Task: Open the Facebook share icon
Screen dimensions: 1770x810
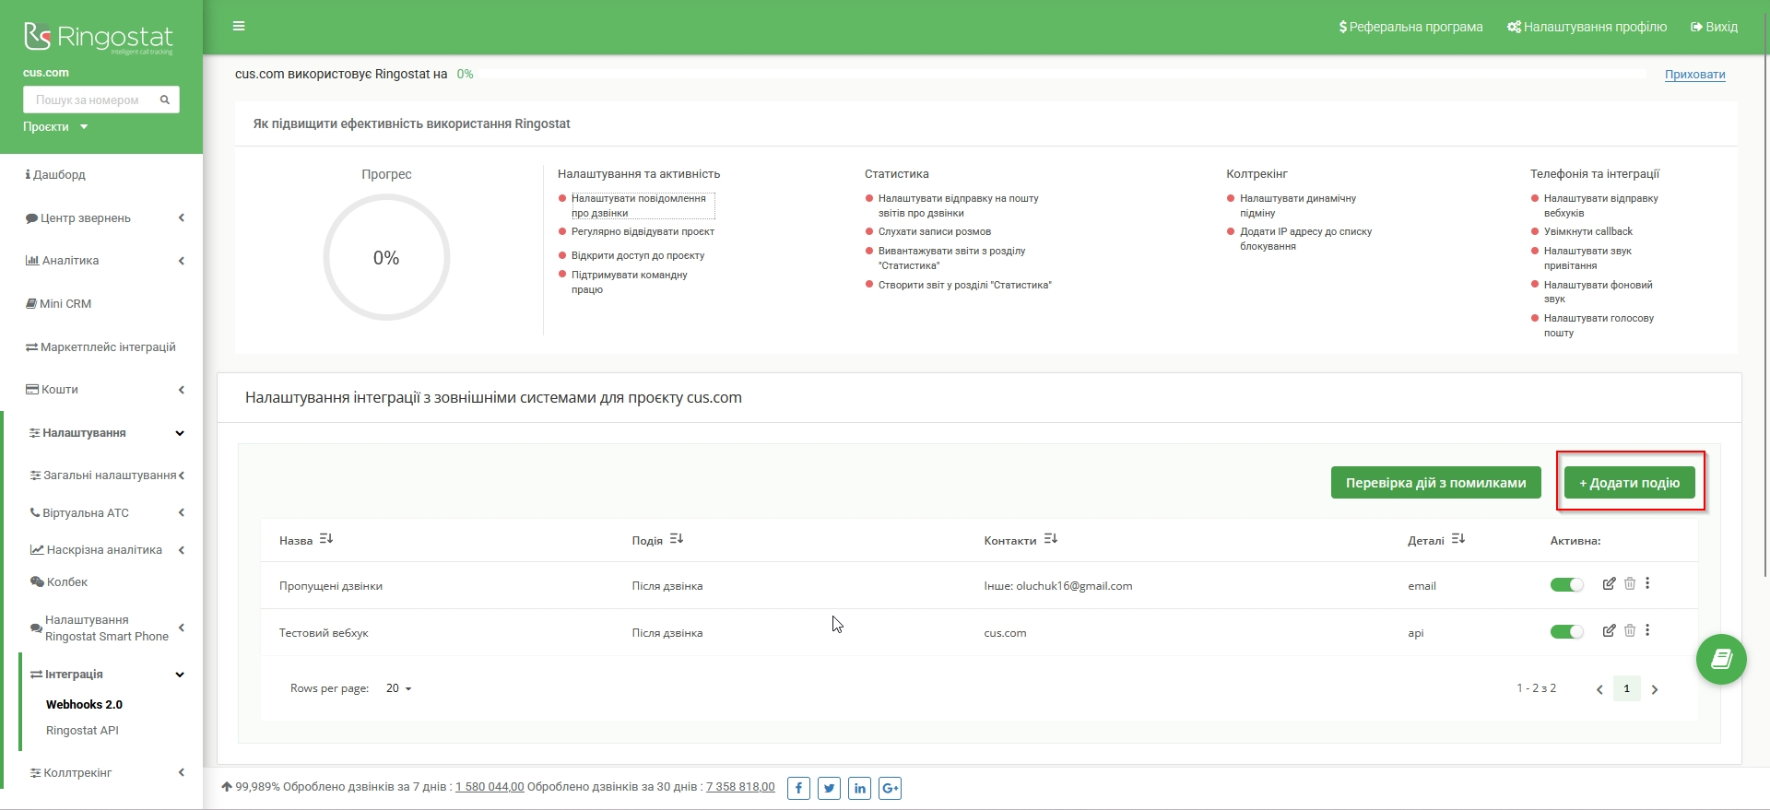Action: pos(798,788)
